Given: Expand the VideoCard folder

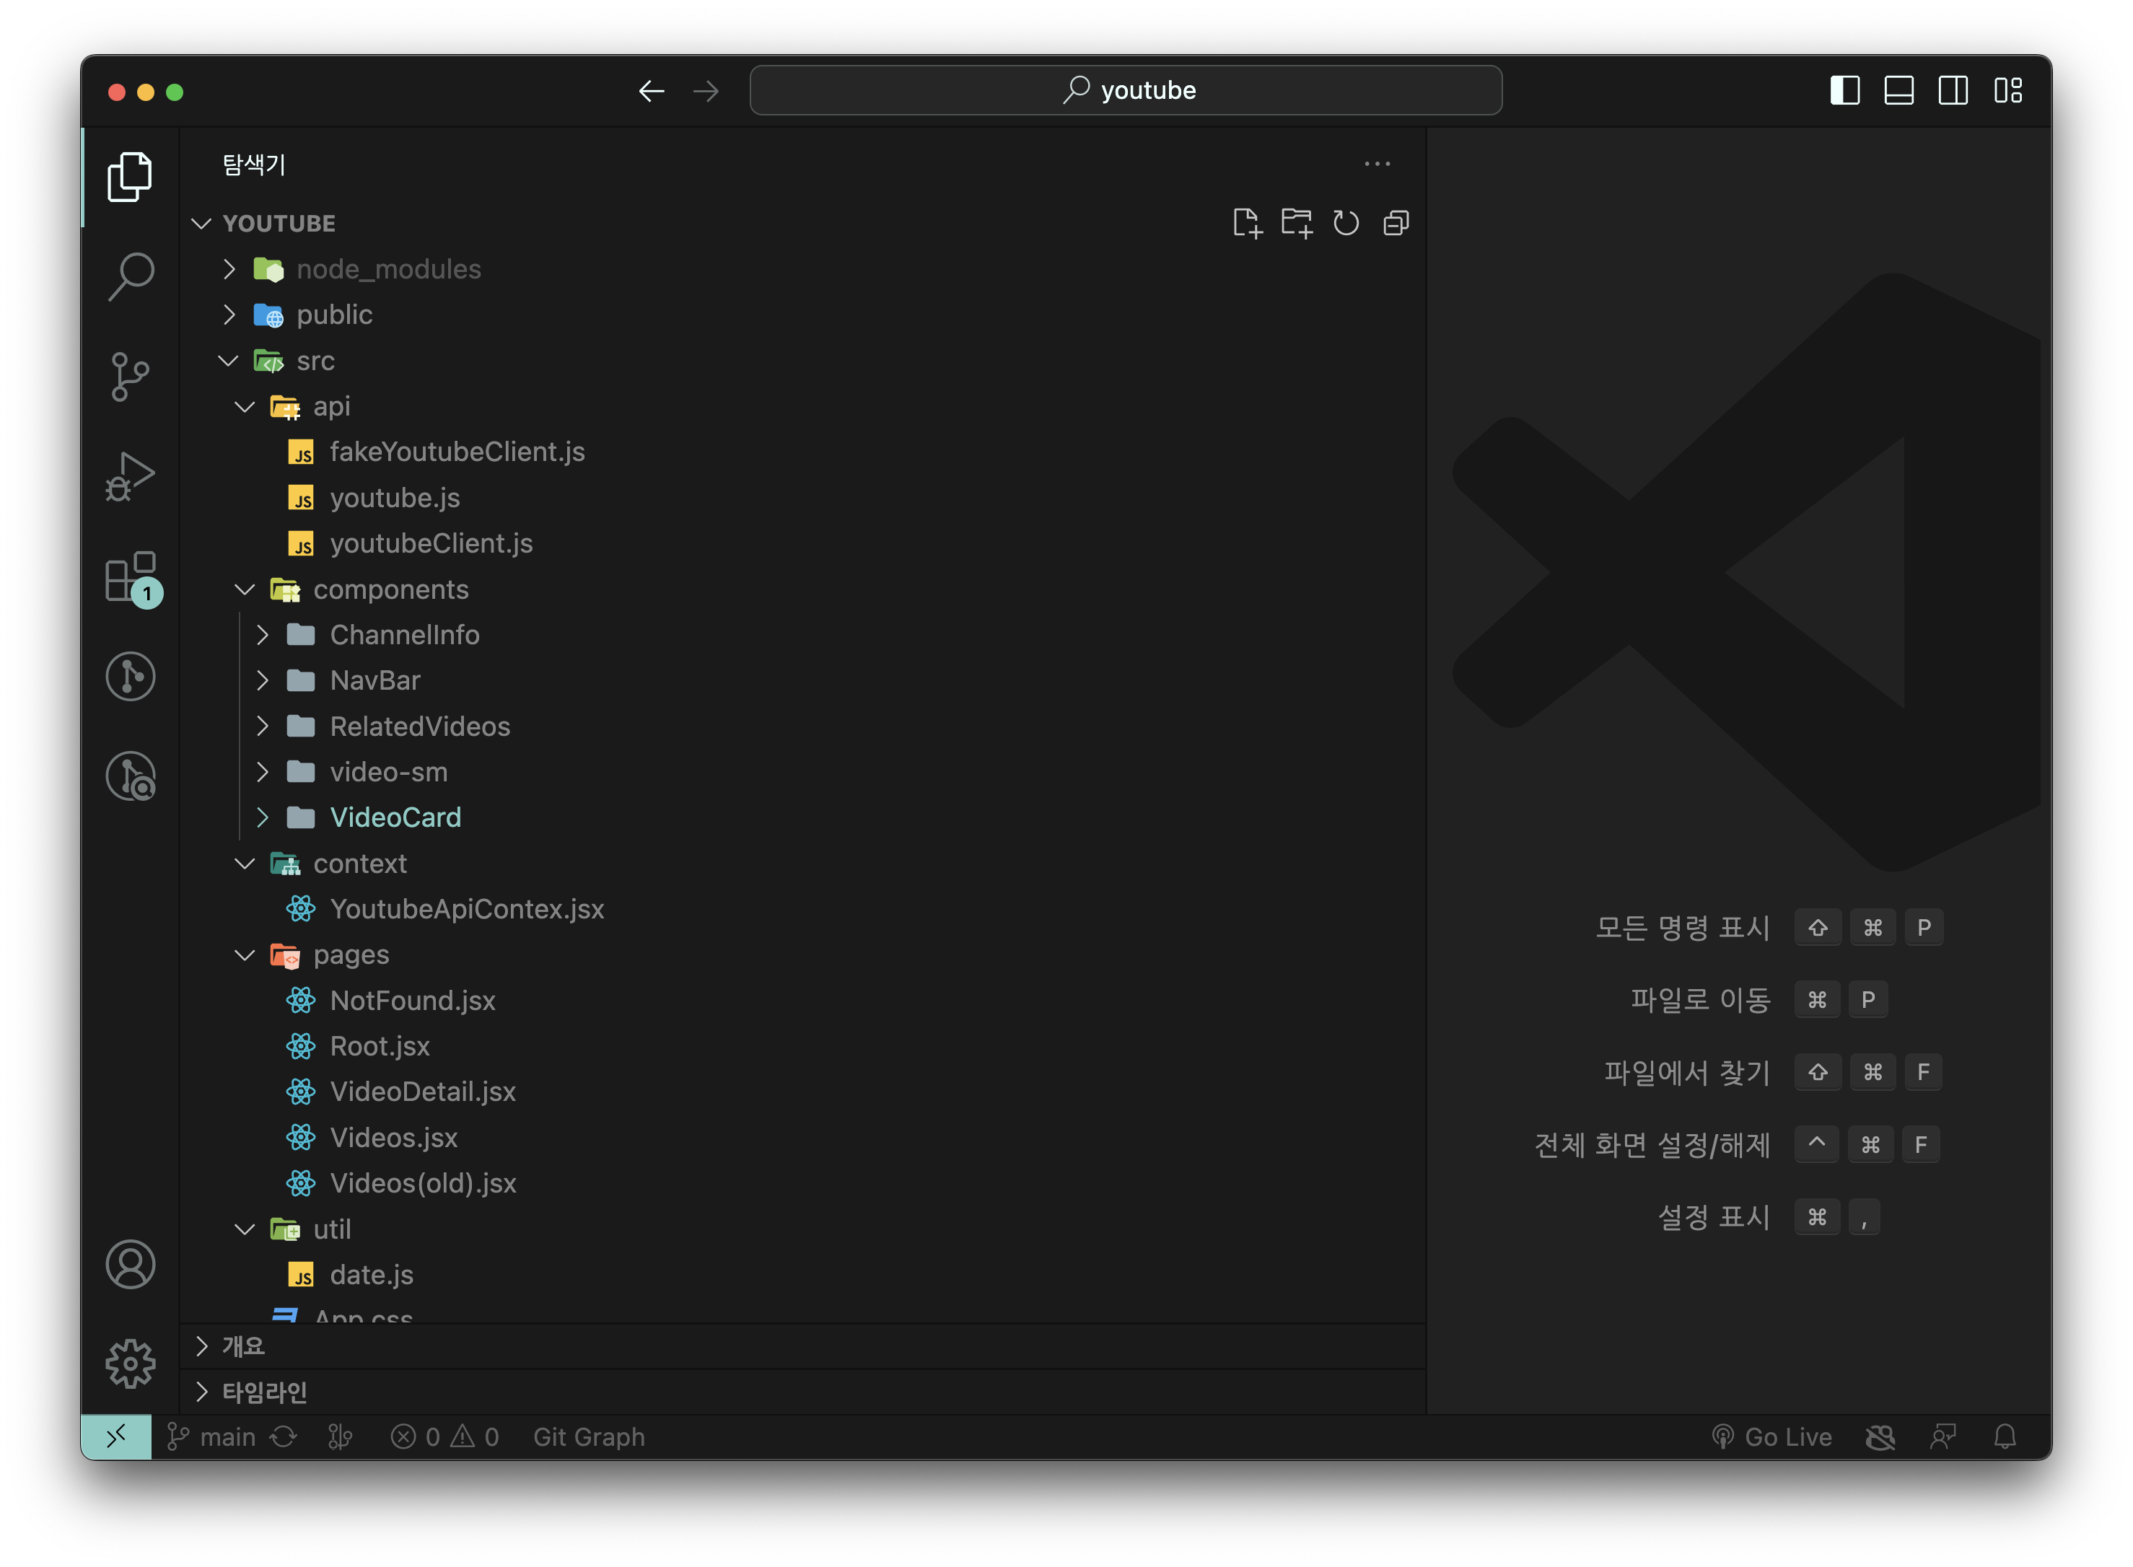Looking at the screenshot, I should (x=263, y=817).
